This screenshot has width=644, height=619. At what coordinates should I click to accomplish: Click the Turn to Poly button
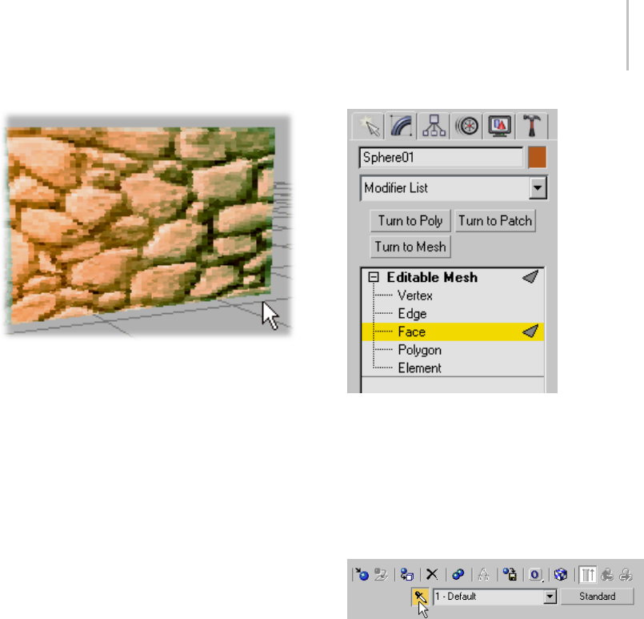pyautogui.click(x=410, y=221)
